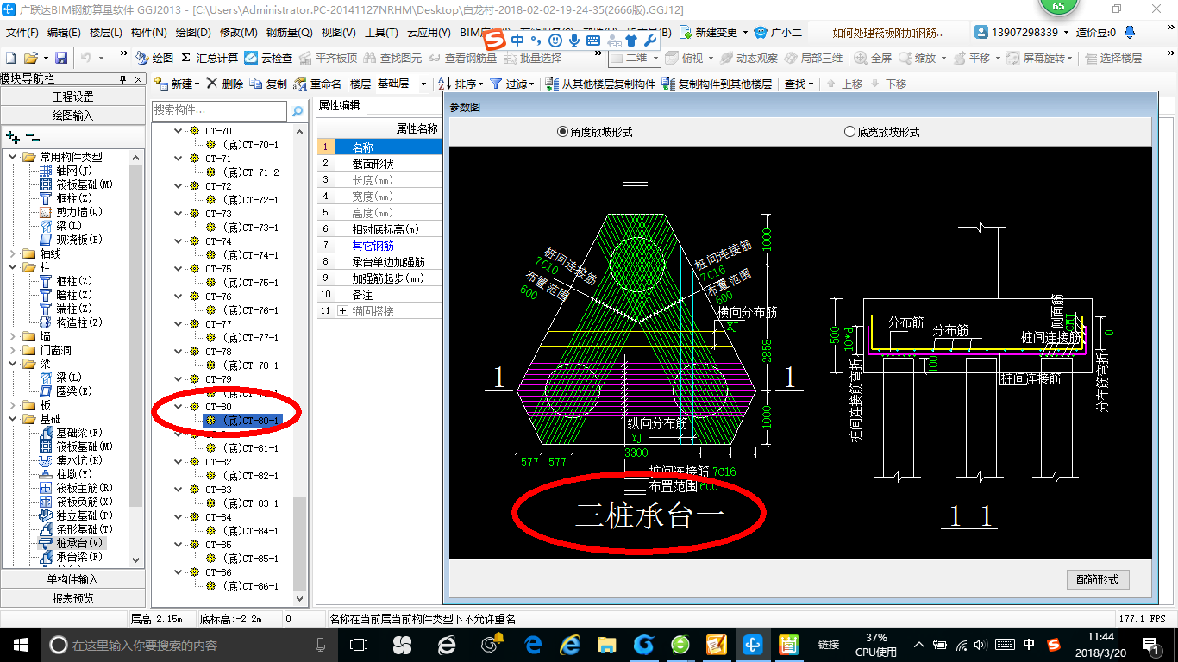This screenshot has height=662, width=1178.
Task: Click the 配筋形式 button
Action: tap(1097, 579)
